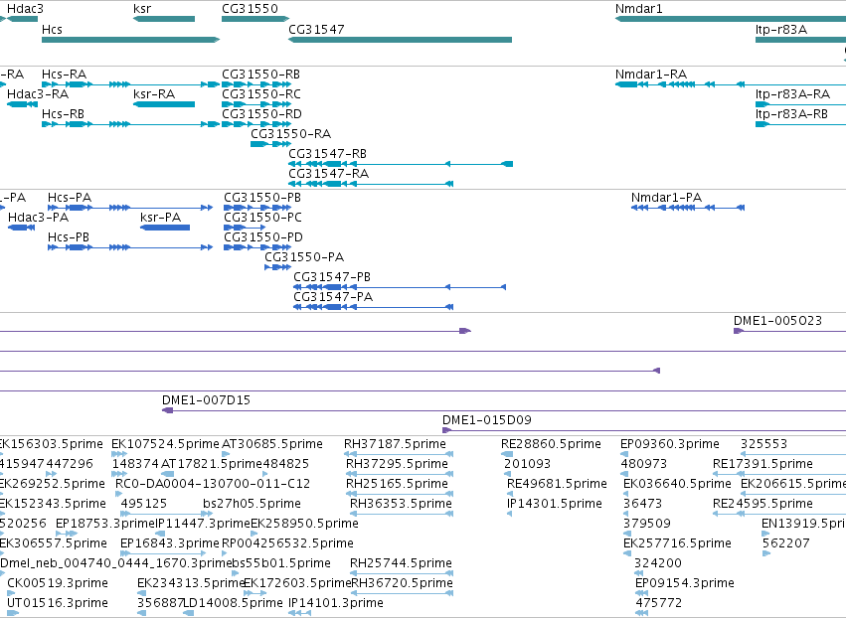Image resolution: width=846 pixels, height=618 pixels.
Task: Select the CG31550-RB transcript label
Action: click(260, 74)
